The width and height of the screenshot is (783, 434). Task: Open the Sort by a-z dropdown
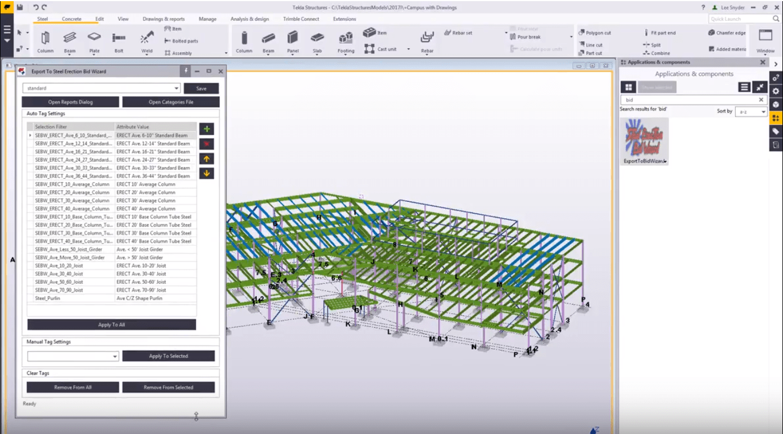tap(752, 112)
